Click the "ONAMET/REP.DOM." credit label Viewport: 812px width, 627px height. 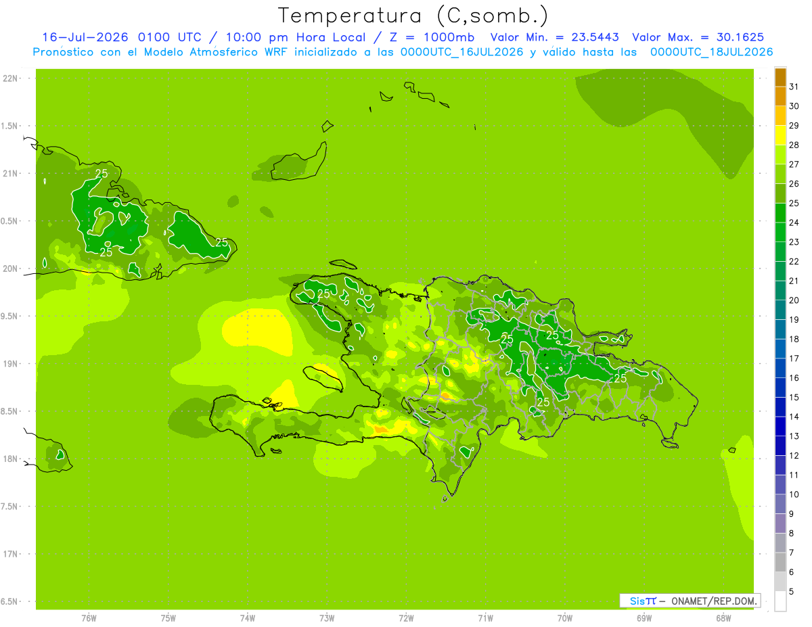(713, 601)
